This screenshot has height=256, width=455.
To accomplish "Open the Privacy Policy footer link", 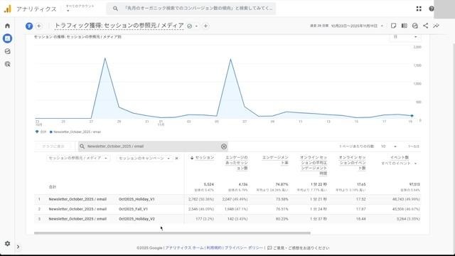I will click(244, 248).
